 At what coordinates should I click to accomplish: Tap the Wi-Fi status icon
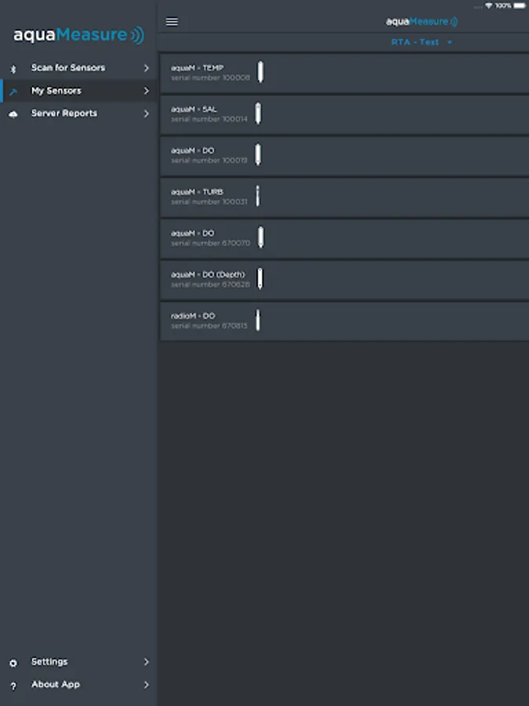point(488,5)
